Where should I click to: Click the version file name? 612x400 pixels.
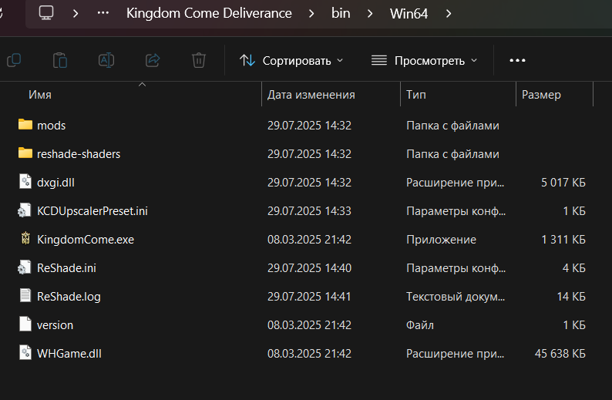[x=55, y=325]
